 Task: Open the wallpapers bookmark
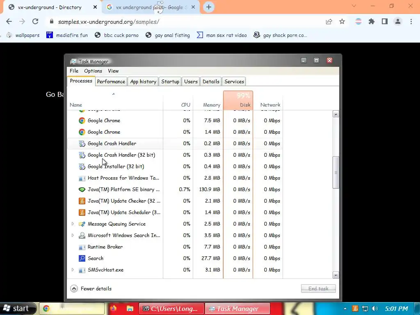click(x=23, y=35)
